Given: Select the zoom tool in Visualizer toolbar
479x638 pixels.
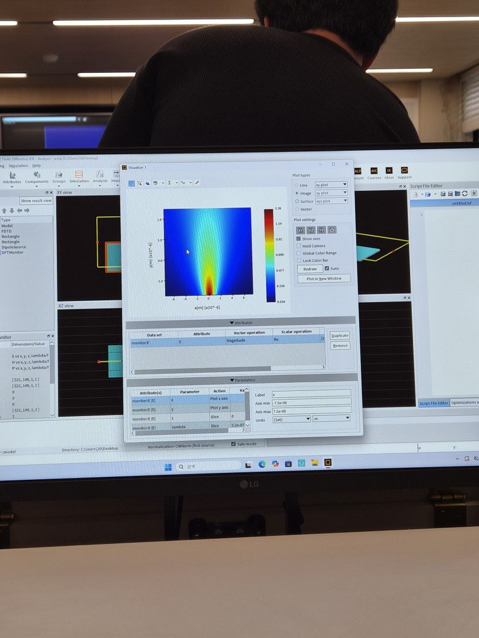Looking at the screenshot, I should (131, 183).
